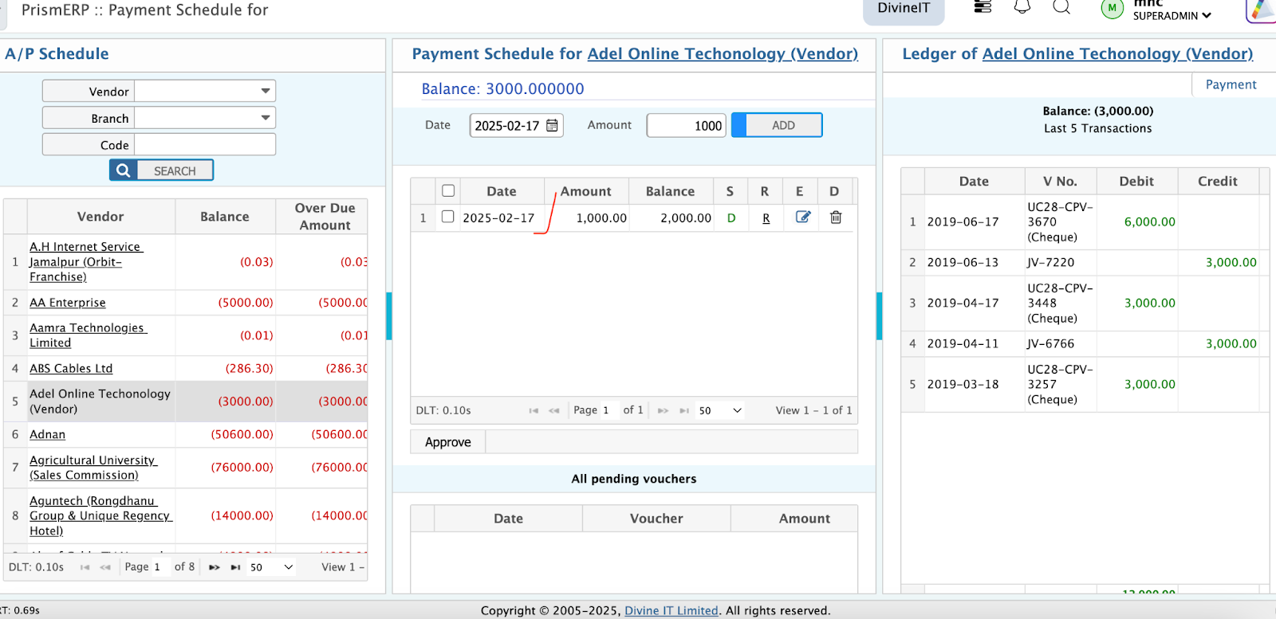Screen dimensions: 1276x619
Task: Open SUPERADMIN user menu chevron
Action: click(x=1207, y=16)
